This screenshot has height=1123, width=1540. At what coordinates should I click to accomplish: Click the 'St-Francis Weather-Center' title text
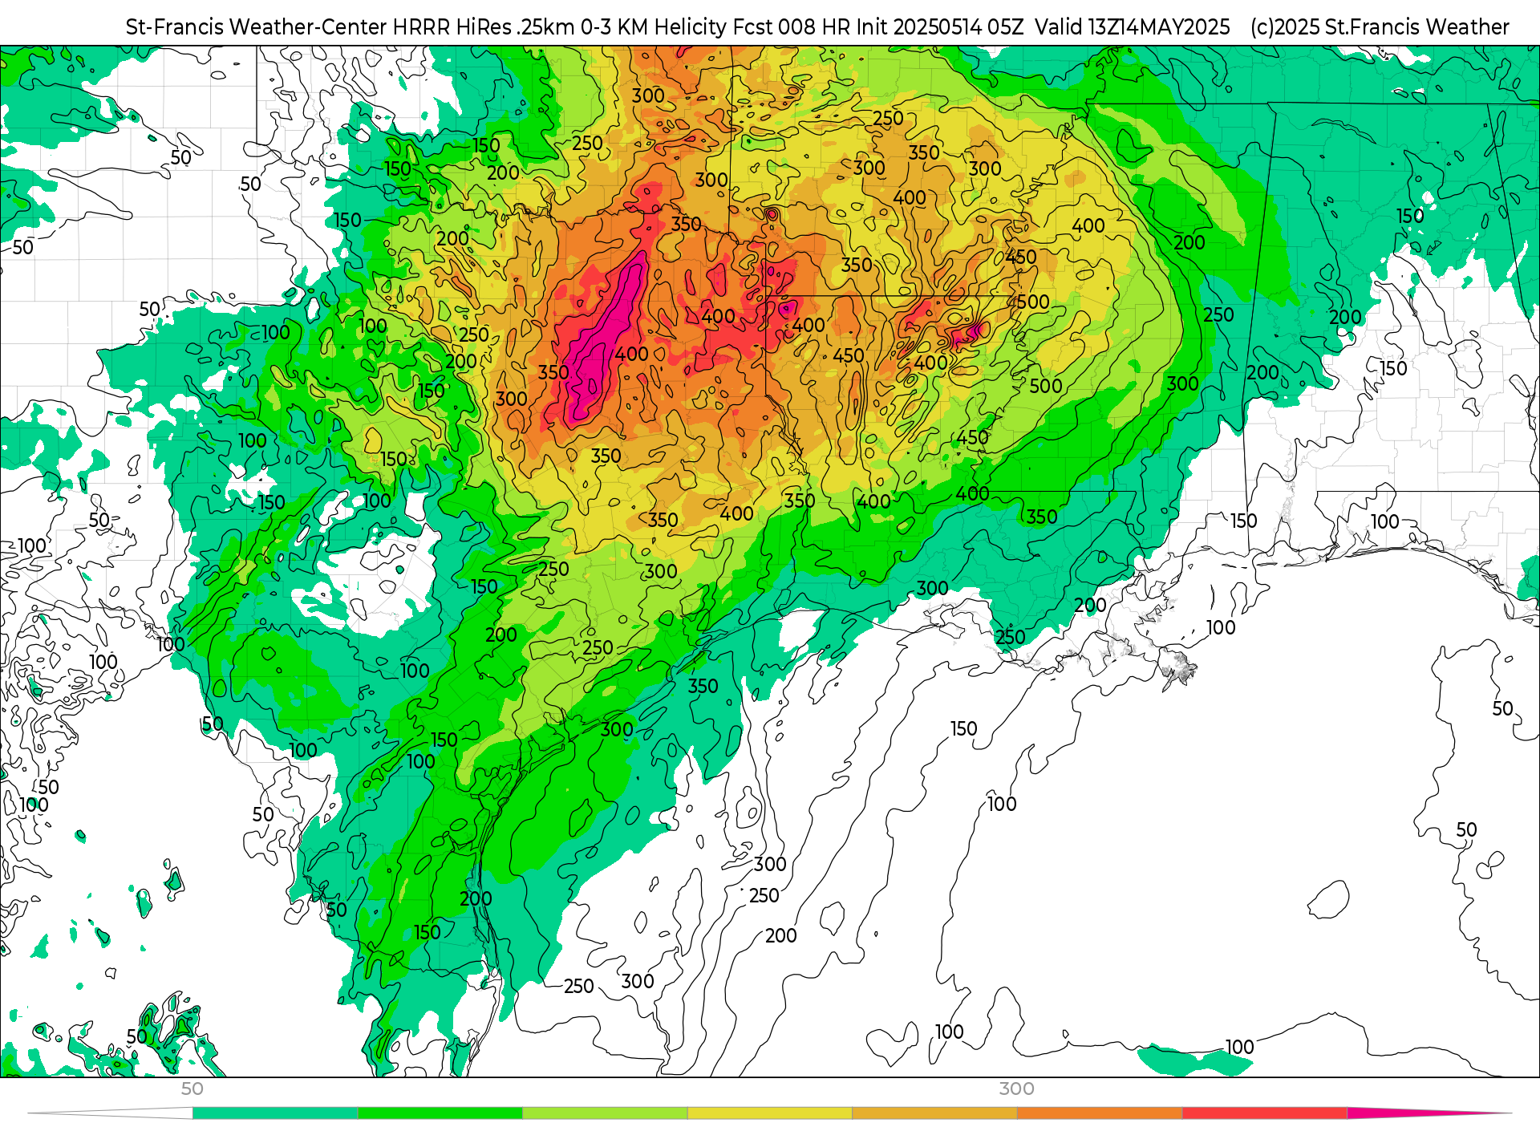click(257, 27)
